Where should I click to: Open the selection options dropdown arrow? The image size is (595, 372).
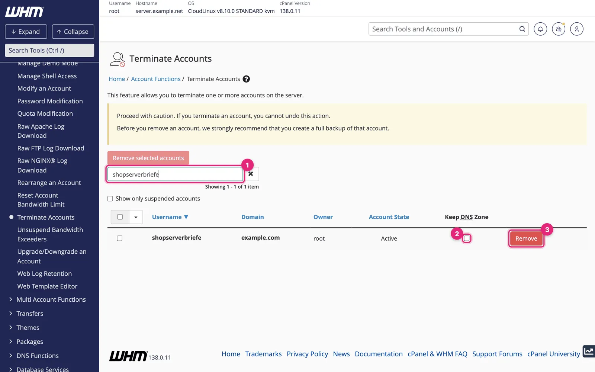click(136, 217)
